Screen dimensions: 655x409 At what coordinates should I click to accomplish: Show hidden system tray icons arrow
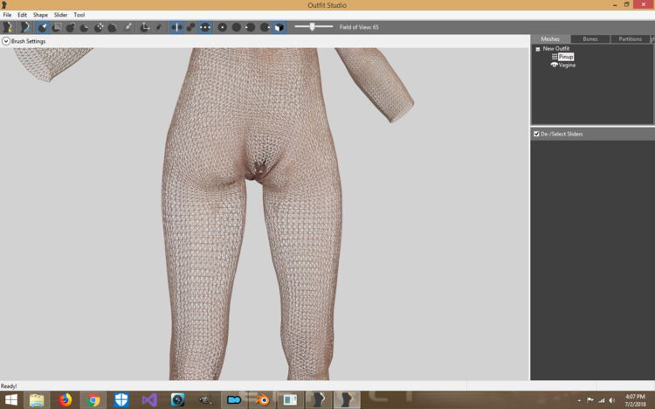point(579,400)
